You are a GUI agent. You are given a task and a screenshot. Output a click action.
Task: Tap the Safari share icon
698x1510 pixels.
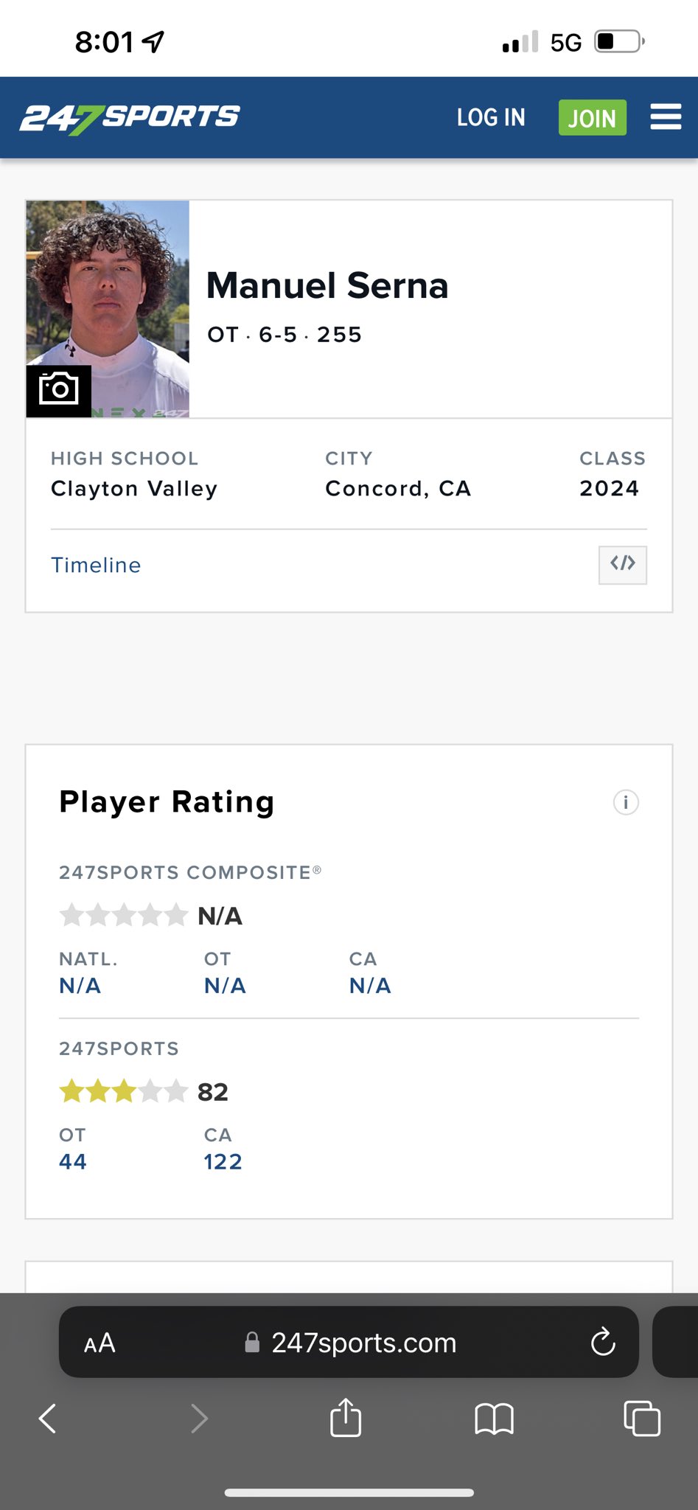[x=346, y=1417]
